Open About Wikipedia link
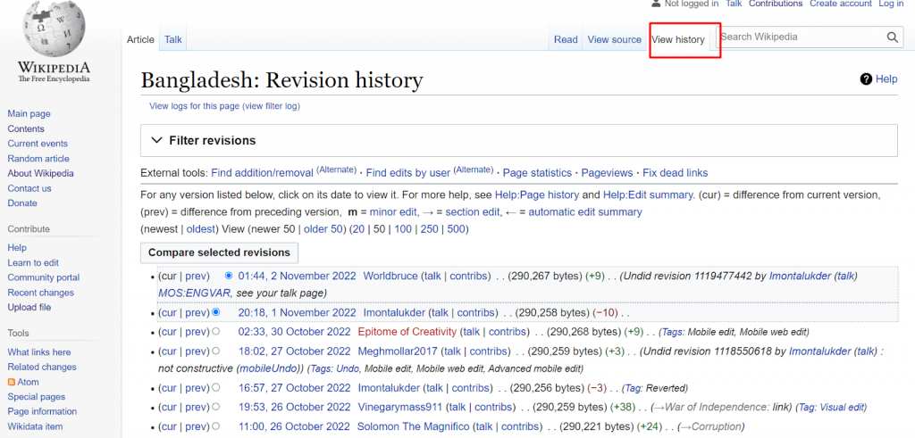Viewport: 915px width, 438px height. (x=41, y=173)
